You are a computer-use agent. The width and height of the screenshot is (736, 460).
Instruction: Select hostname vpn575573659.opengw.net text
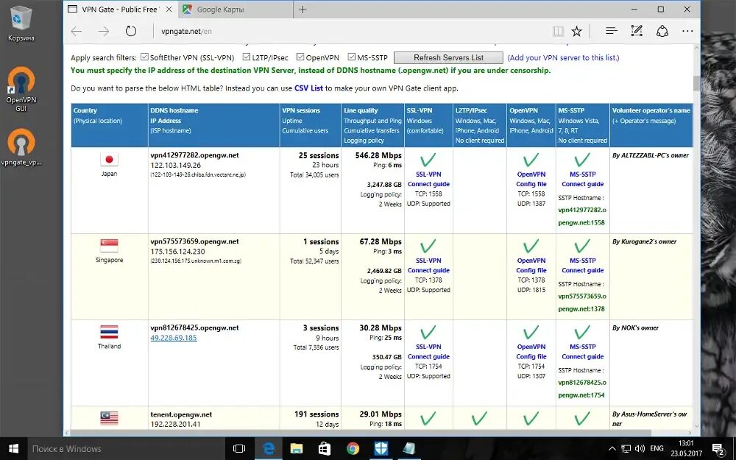point(194,241)
